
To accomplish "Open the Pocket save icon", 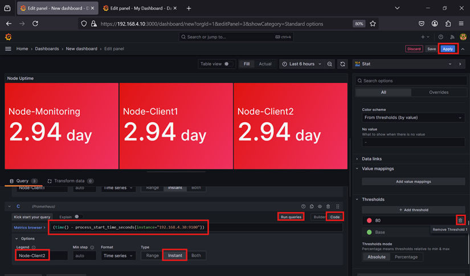I will [x=422, y=24].
